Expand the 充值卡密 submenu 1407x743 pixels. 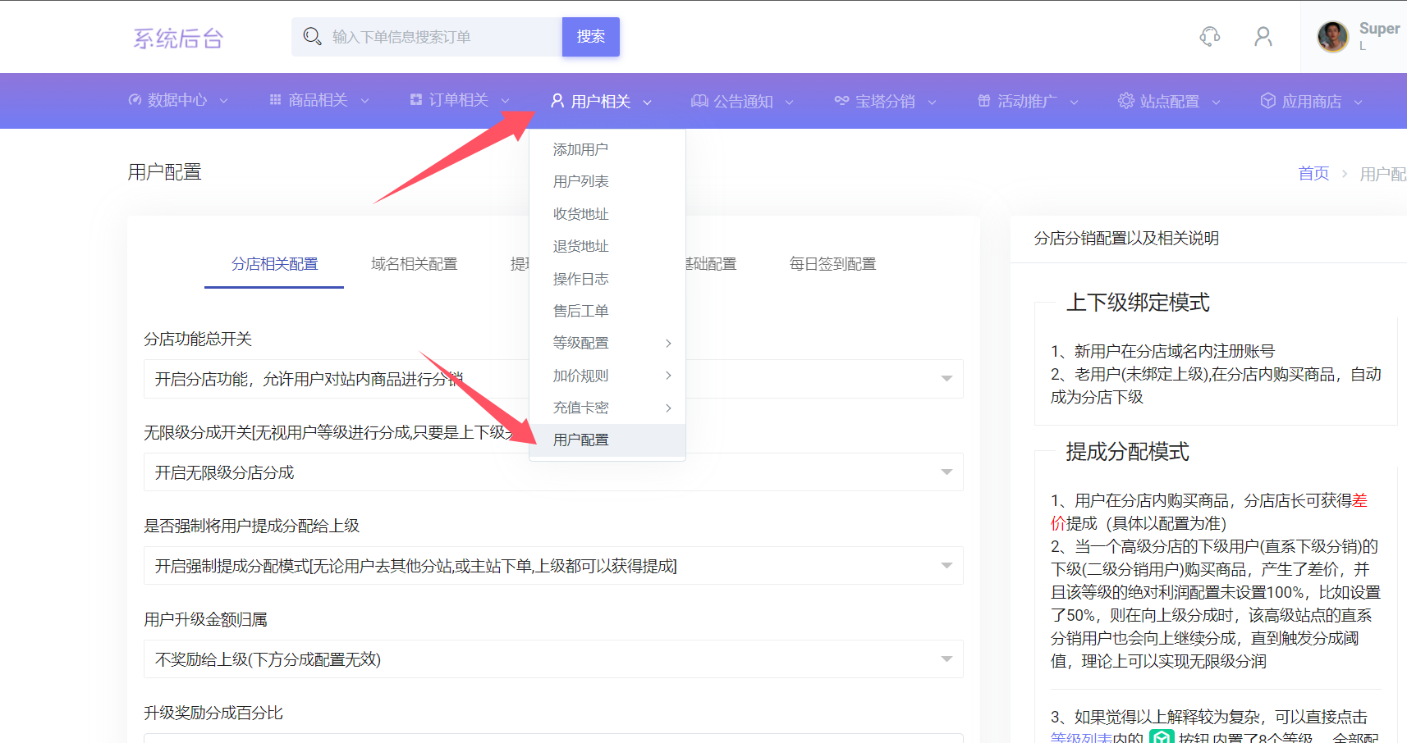pyautogui.click(x=611, y=408)
